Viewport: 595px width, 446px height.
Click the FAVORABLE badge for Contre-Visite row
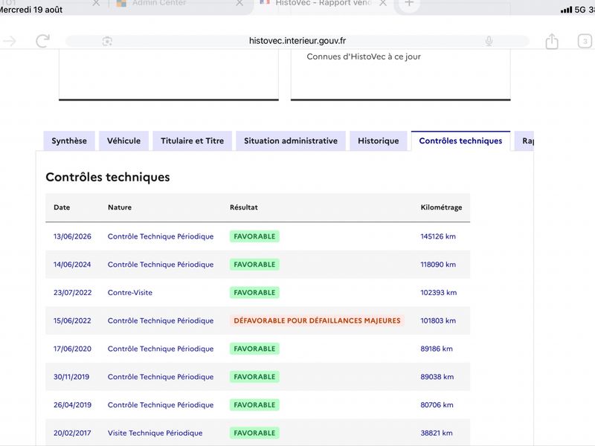(254, 292)
